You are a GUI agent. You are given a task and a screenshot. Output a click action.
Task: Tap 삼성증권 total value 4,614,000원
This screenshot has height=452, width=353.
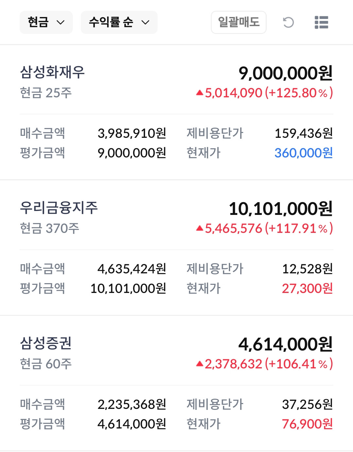click(285, 344)
